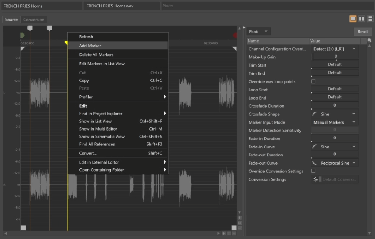Click the waveform scroll left arrow
375x239 pixels.
click(x=6, y=233)
